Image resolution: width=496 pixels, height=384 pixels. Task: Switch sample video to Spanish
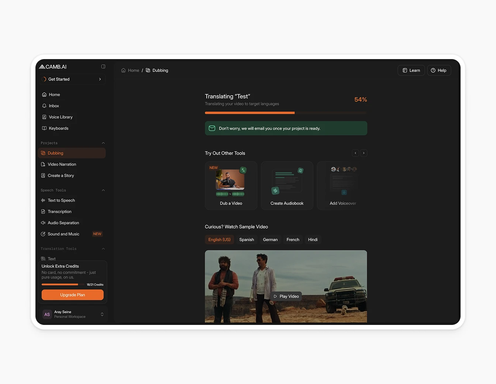coord(247,240)
